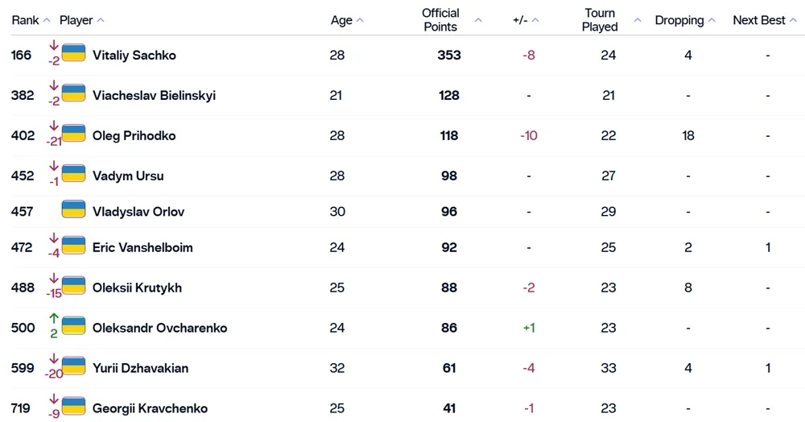Sort by Next Best column arrow

(793, 20)
